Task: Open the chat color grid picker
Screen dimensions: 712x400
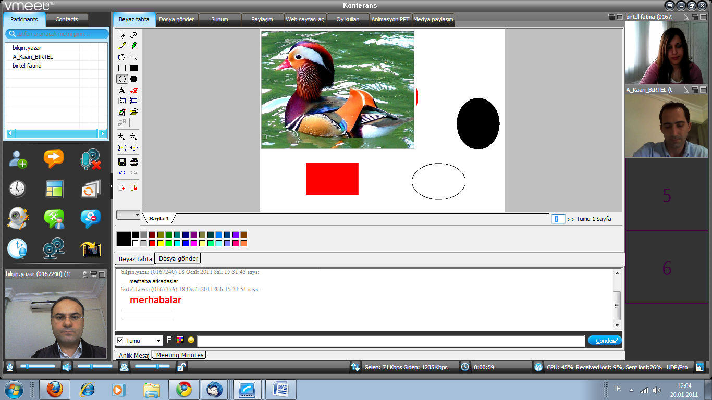Action: pyautogui.click(x=180, y=340)
